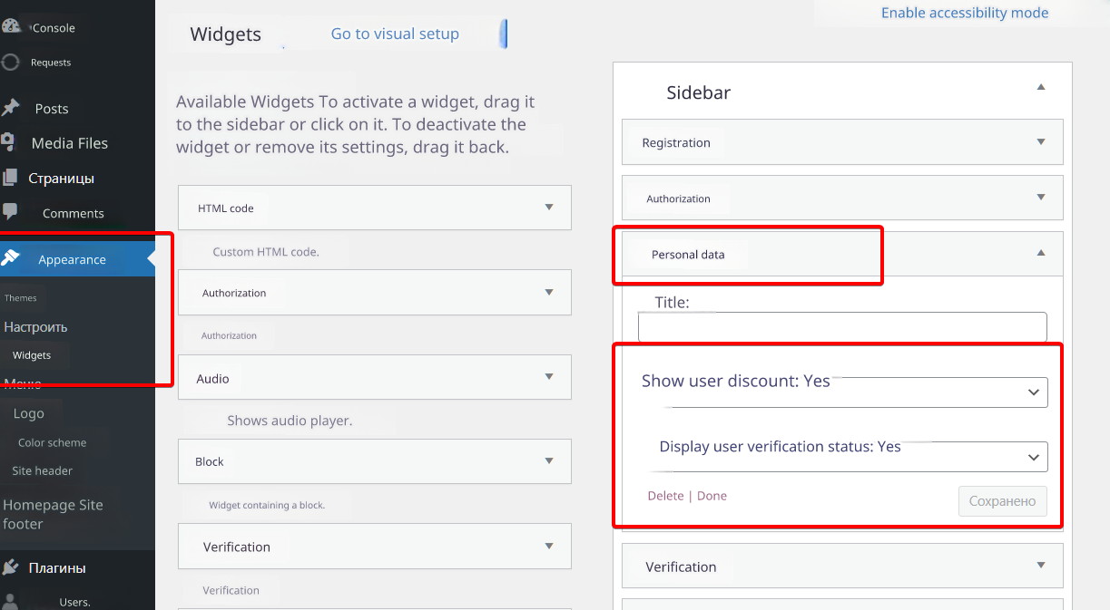
Task: Click the Comments bubble icon
Action: (10, 211)
